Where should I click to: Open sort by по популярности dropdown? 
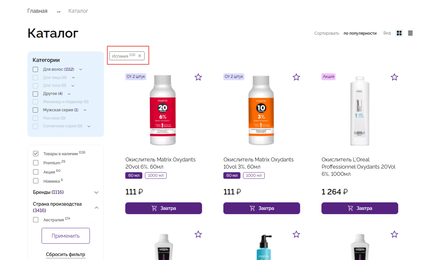click(360, 33)
